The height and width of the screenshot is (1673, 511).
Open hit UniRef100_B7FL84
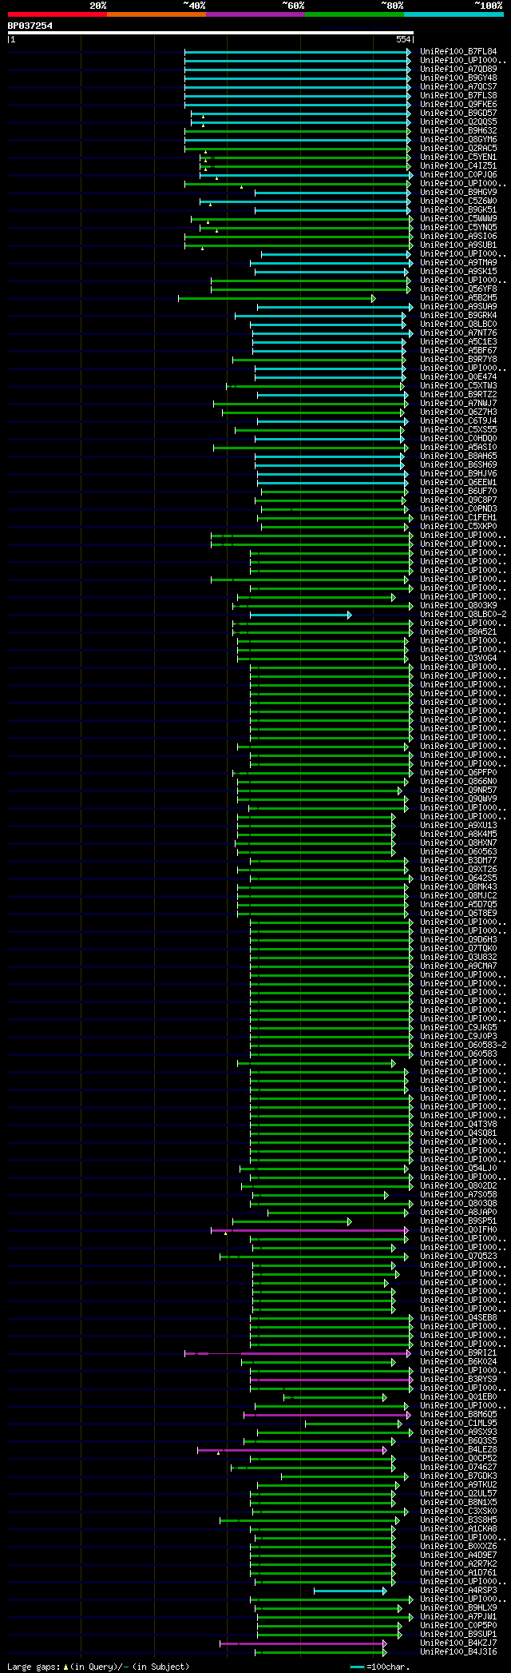pos(458,52)
